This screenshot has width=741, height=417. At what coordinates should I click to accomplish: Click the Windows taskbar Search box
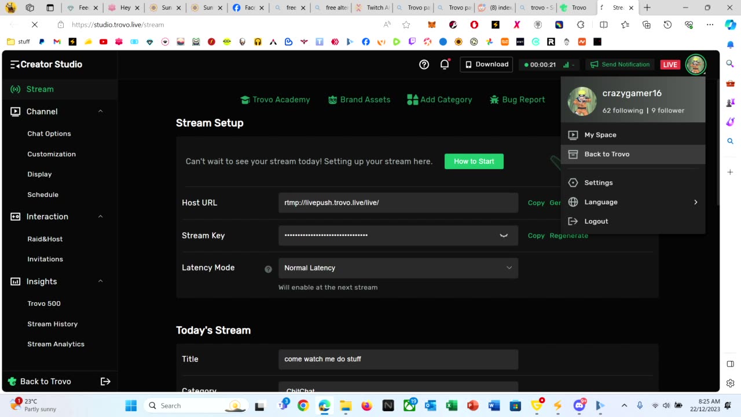196,405
